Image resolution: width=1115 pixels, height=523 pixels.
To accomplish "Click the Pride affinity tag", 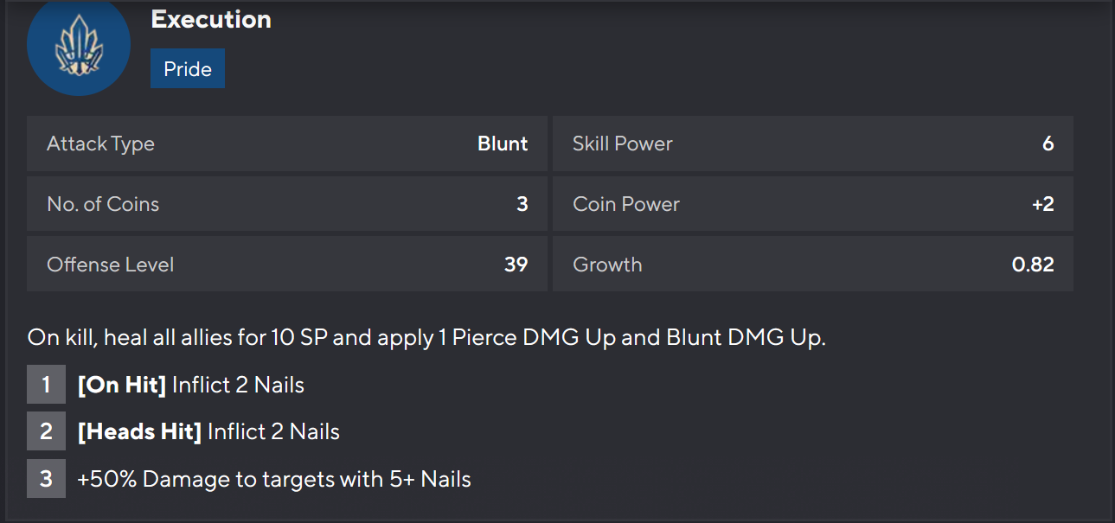I will coord(188,69).
